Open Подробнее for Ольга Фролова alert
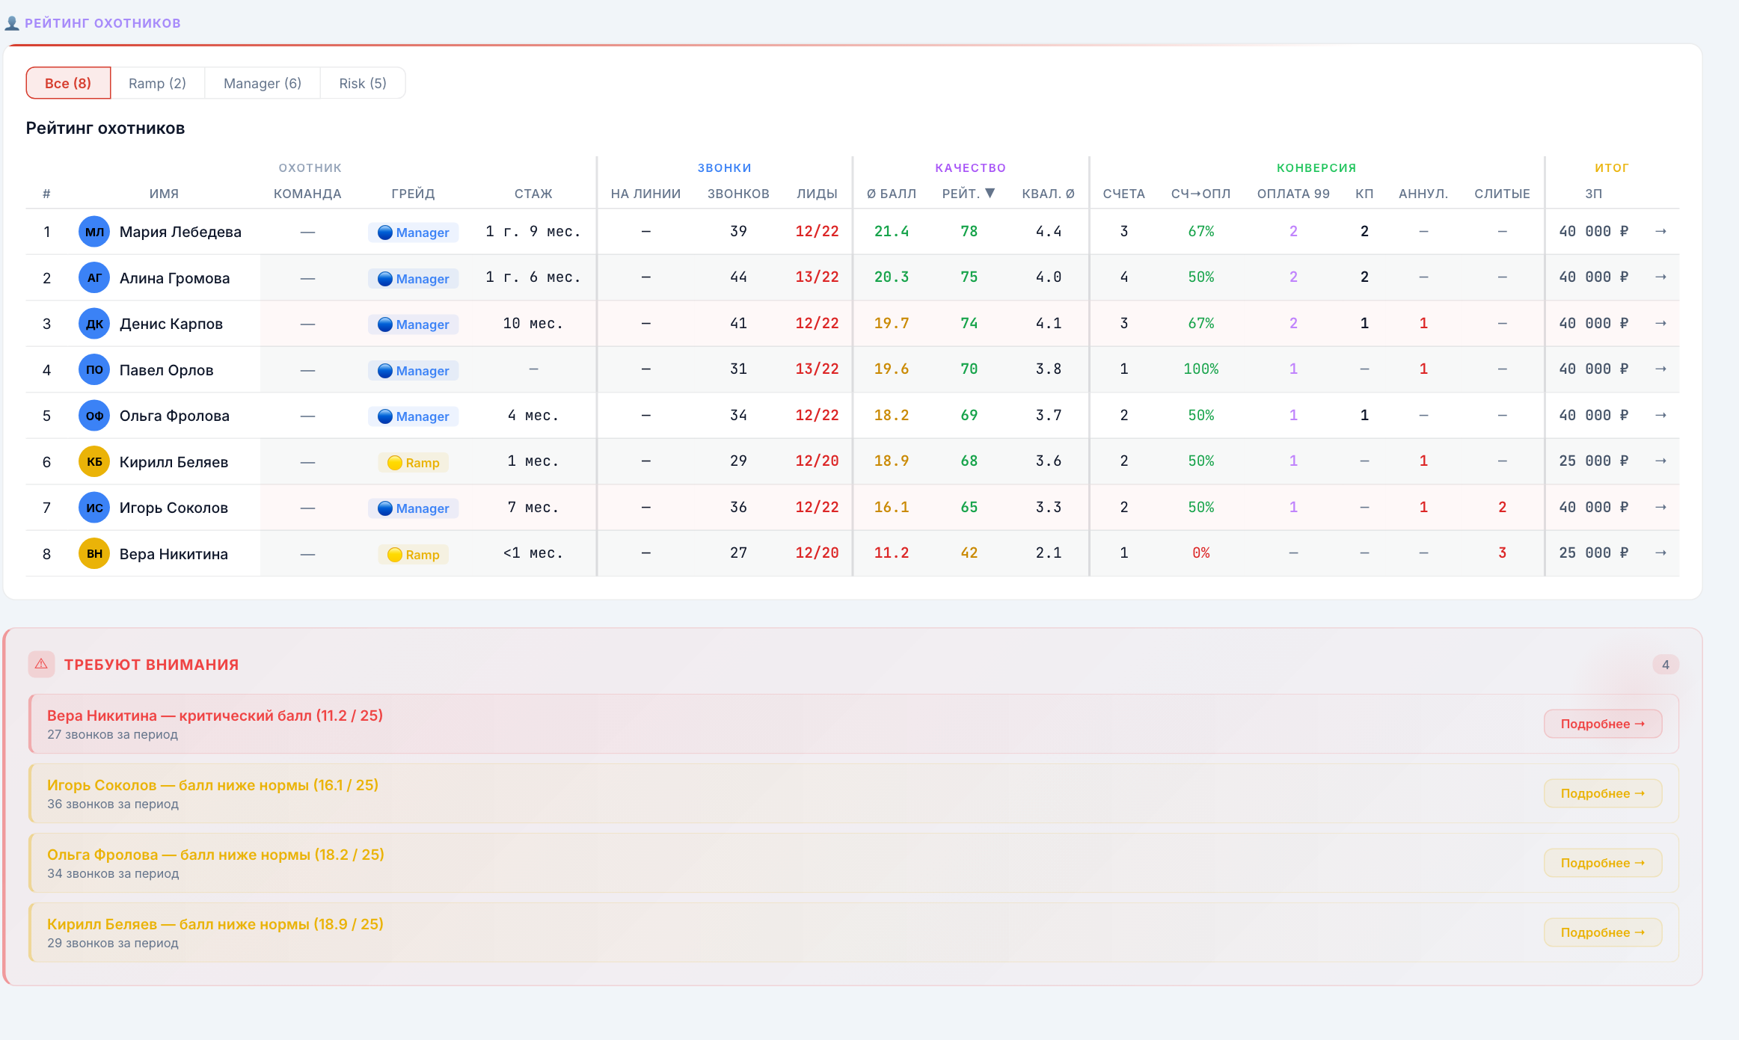This screenshot has width=1739, height=1040. pyautogui.click(x=1603, y=863)
